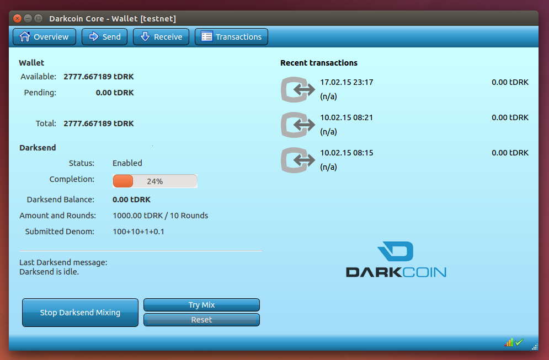Select the '10.02.15 08:21' transaction date
549x360 pixels.
pos(347,117)
